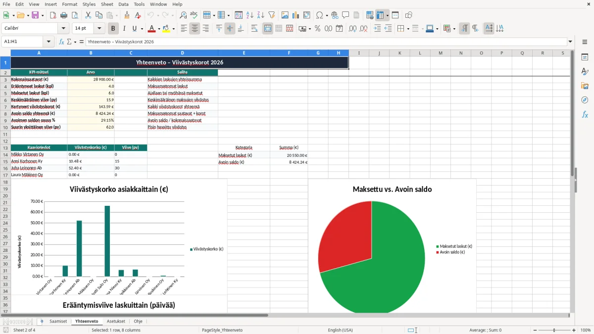Click Format as Percent icon
Image resolution: width=594 pixels, height=334 pixels.
[x=318, y=29]
